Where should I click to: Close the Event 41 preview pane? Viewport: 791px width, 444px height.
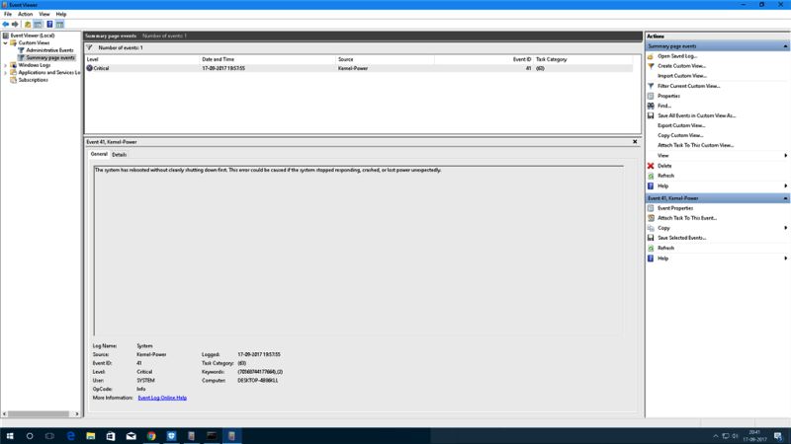click(635, 142)
